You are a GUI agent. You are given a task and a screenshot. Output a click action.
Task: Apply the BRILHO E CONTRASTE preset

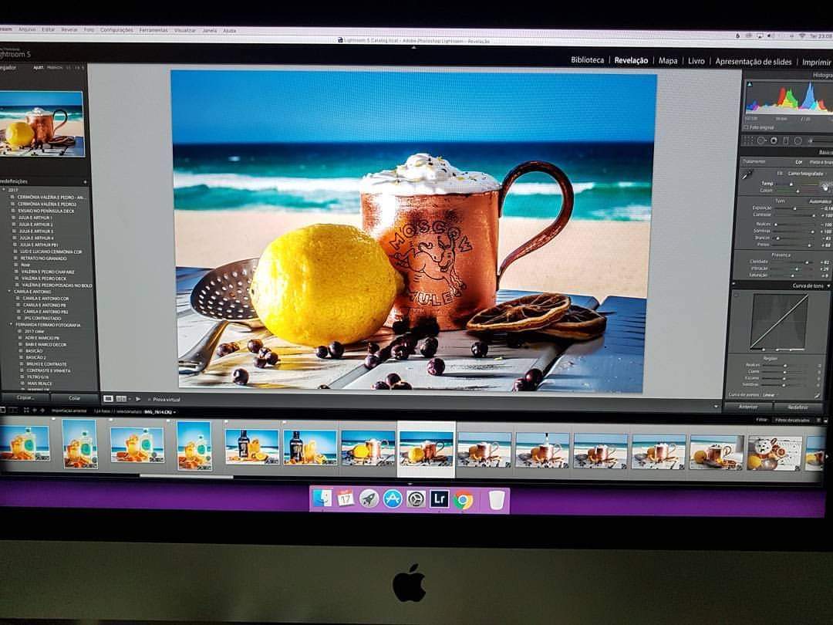click(x=47, y=364)
